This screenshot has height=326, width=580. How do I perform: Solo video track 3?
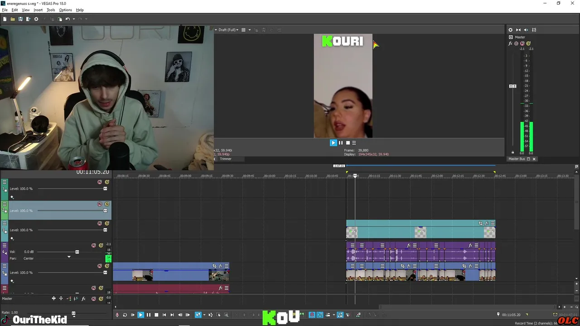click(107, 223)
